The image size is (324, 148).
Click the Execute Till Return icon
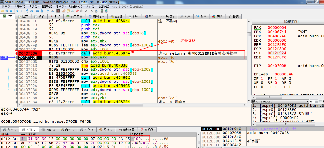click(48, 11)
